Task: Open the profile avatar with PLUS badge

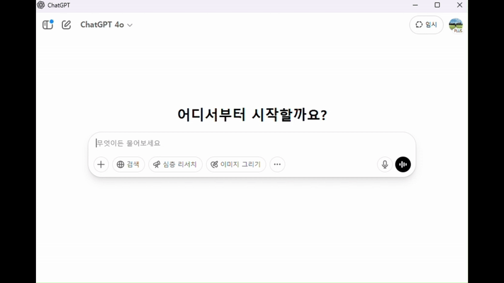Action: click(455, 25)
